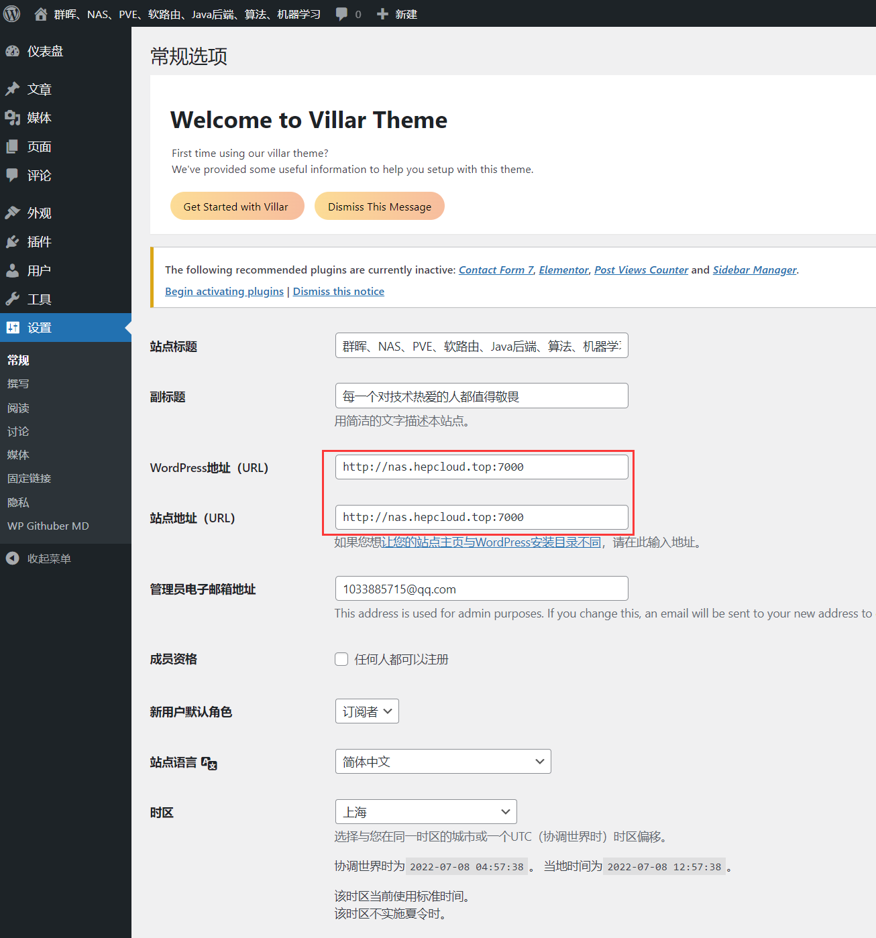Select 讨论 settings submenu
This screenshot has width=876, height=938.
tap(18, 431)
